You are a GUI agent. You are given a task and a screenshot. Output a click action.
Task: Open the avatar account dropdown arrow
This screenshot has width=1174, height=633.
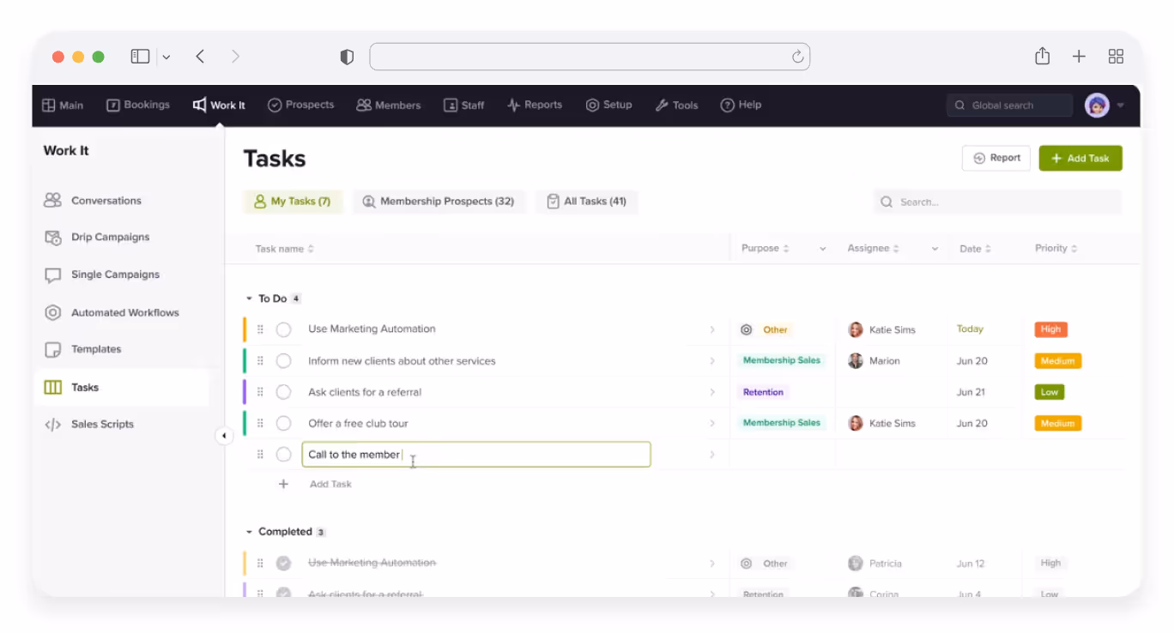point(1121,106)
